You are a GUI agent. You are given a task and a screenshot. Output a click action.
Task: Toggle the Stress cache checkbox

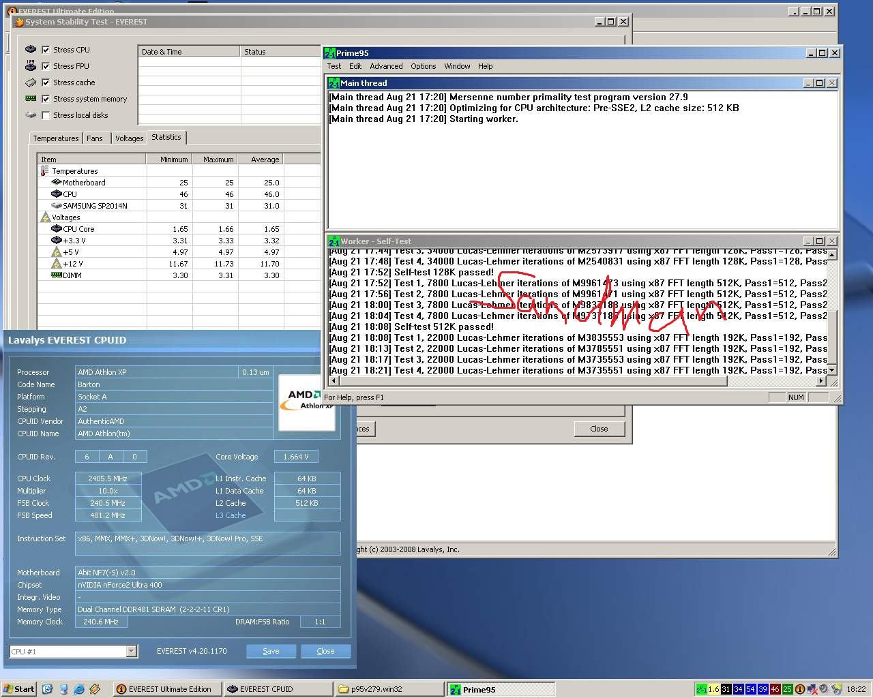[46, 82]
